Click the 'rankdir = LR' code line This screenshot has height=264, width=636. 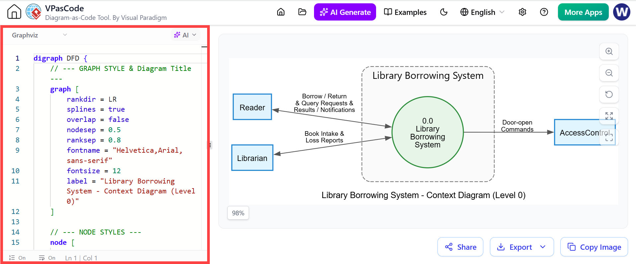tap(92, 99)
